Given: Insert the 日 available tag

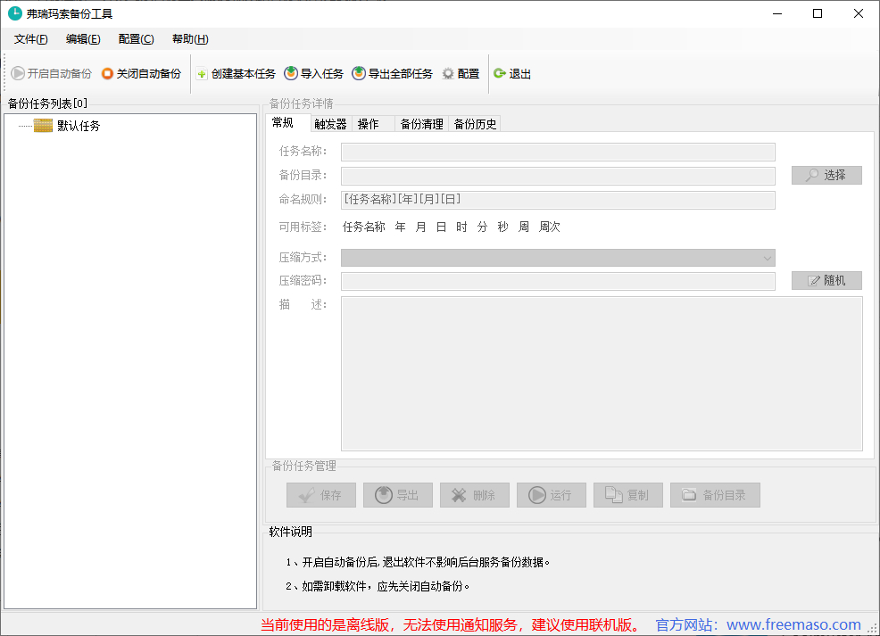Looking at the screenshot, I should 441,227.
